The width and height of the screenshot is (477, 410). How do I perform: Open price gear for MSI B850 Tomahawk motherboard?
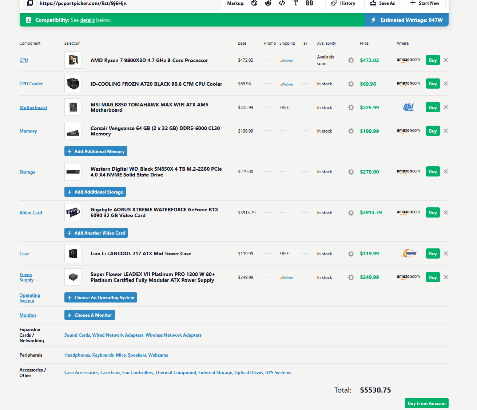(x=351, y=107)
